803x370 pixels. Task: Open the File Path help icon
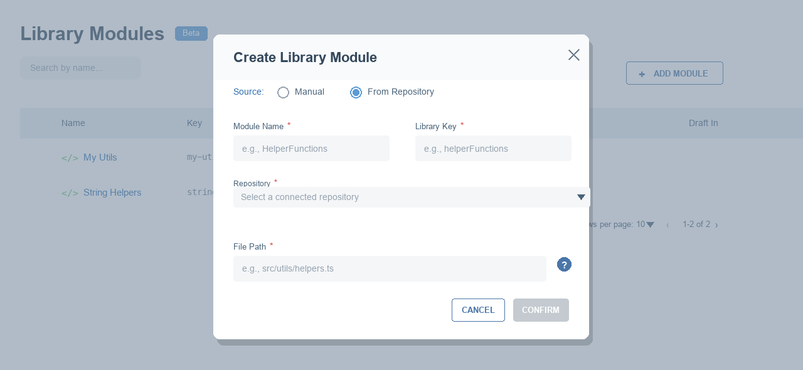click(564, 265)
